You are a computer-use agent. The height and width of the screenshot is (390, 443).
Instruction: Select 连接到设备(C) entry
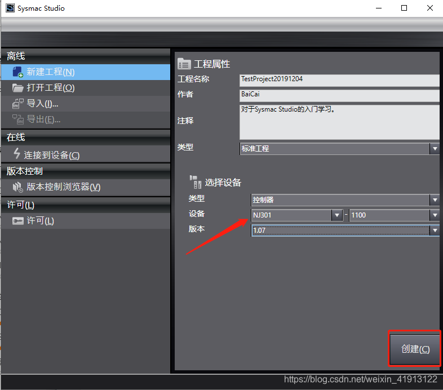[x=86, y=154]
